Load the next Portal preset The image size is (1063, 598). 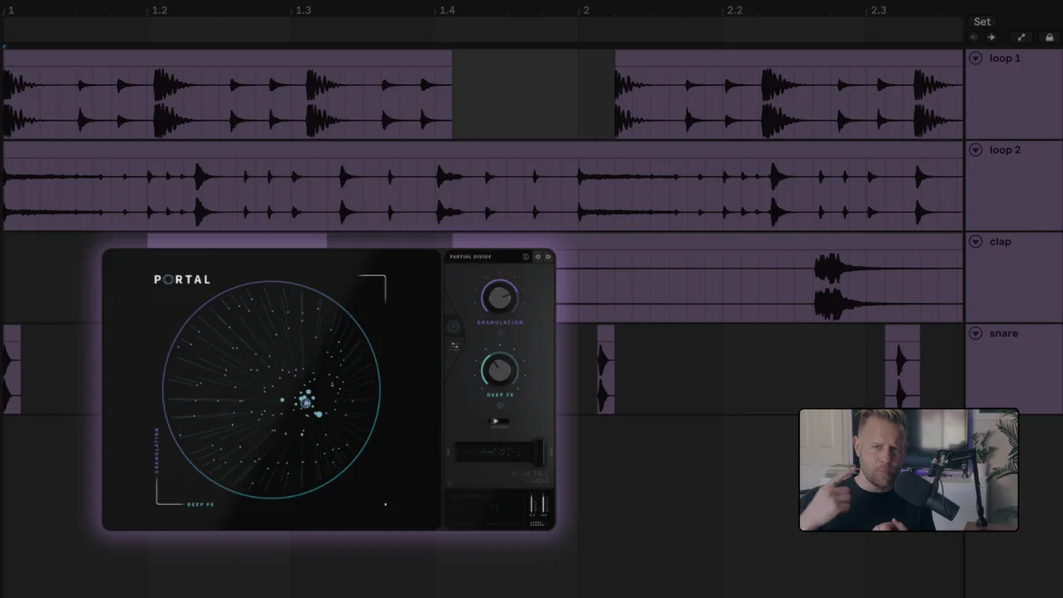point(548,257)
